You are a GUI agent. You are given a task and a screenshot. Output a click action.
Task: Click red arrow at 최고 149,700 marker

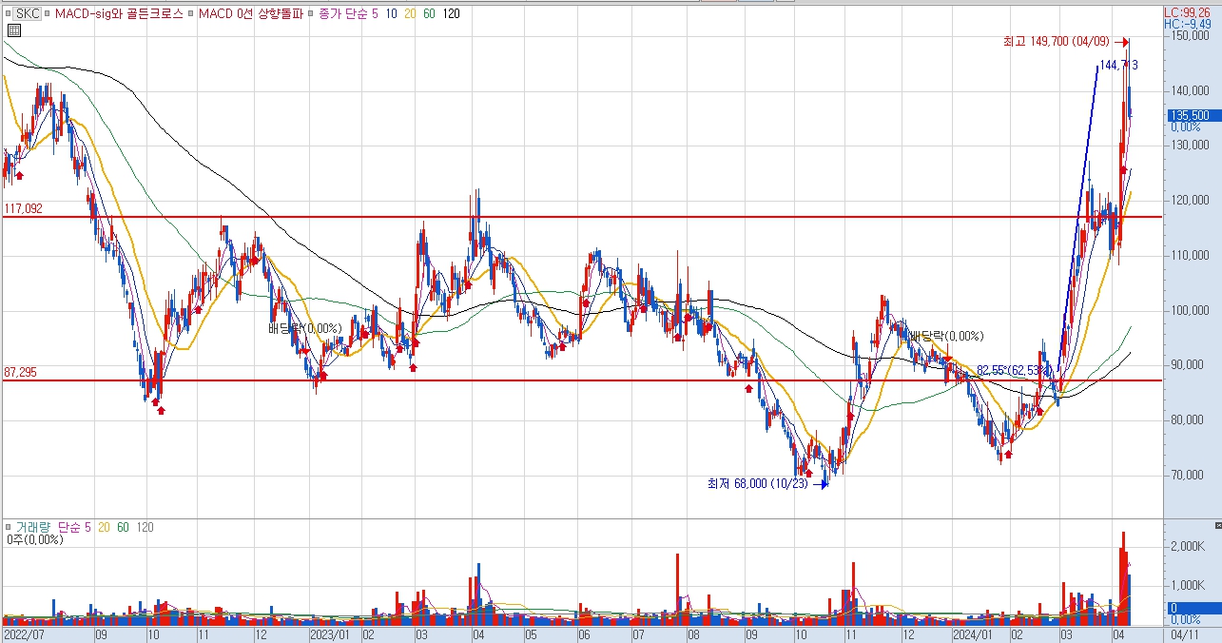coord(1122,42)
